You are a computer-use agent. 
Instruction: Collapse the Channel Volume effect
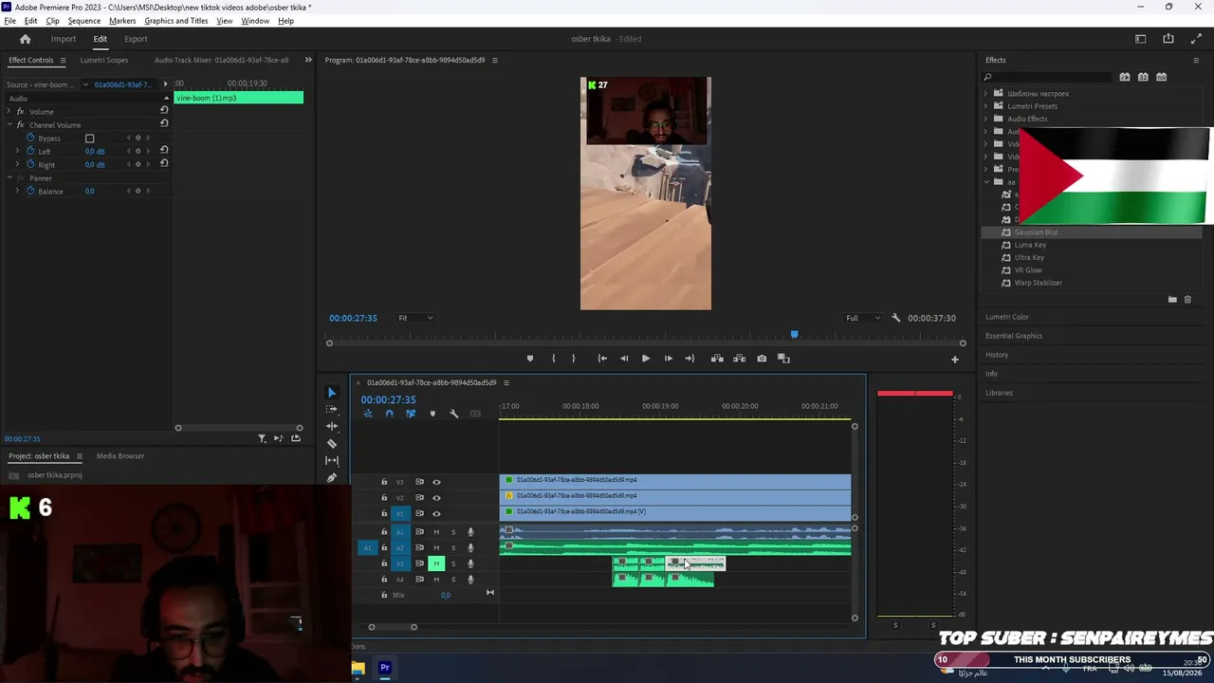click(9, 125)
